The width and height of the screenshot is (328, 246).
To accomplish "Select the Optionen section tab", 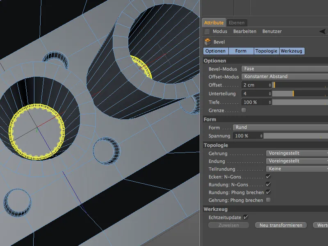I will pyautogui.click(x=216, y=51).
